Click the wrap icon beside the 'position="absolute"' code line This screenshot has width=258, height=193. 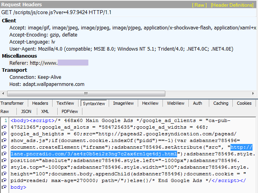[x=4, y=160]
